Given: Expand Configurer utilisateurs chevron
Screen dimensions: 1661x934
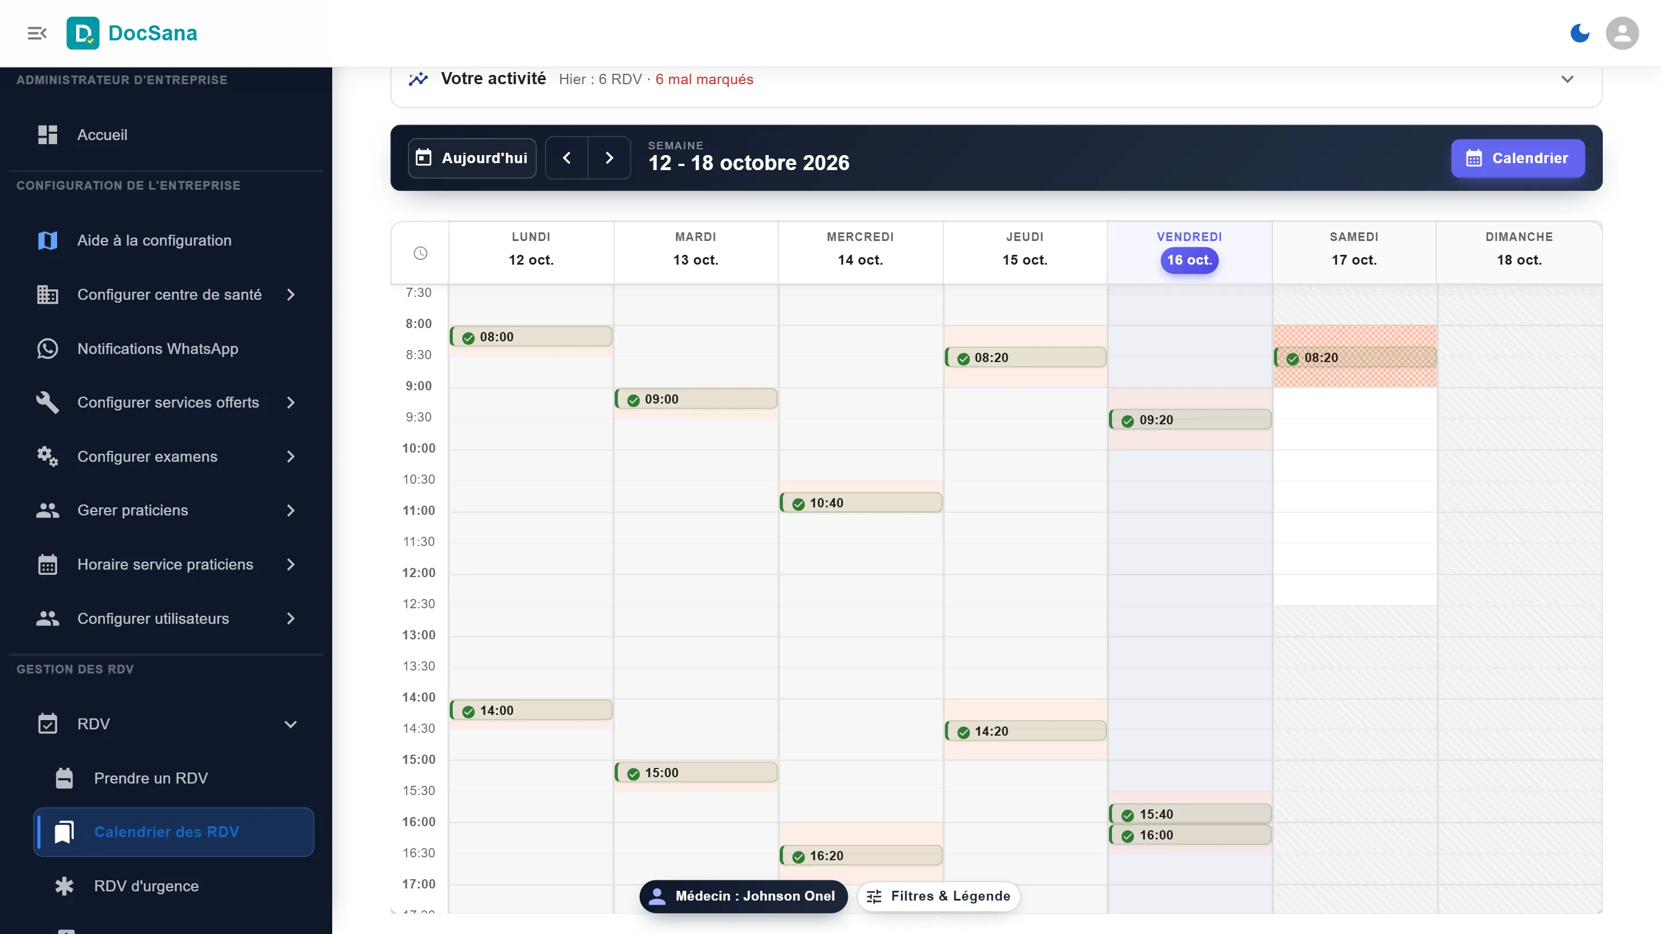Looking at the screenshot, I should click(x=291, y=619).
